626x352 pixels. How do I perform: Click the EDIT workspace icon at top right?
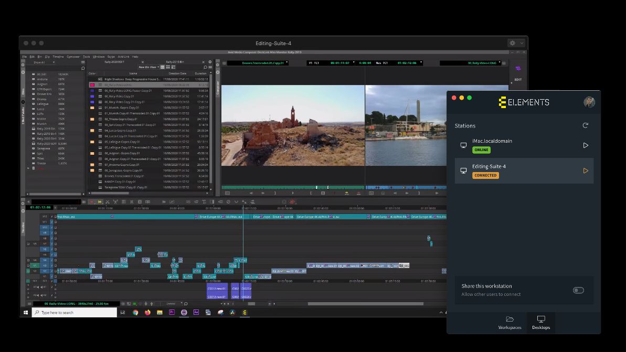[x=517, y=70]
